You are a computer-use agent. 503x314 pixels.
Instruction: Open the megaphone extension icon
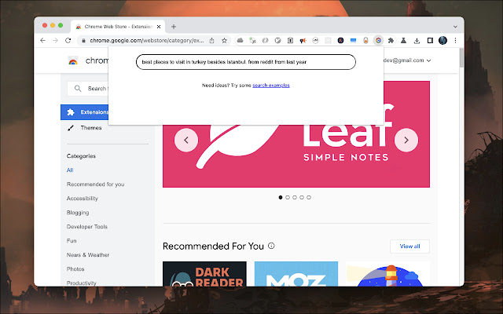tap(303, 40)
